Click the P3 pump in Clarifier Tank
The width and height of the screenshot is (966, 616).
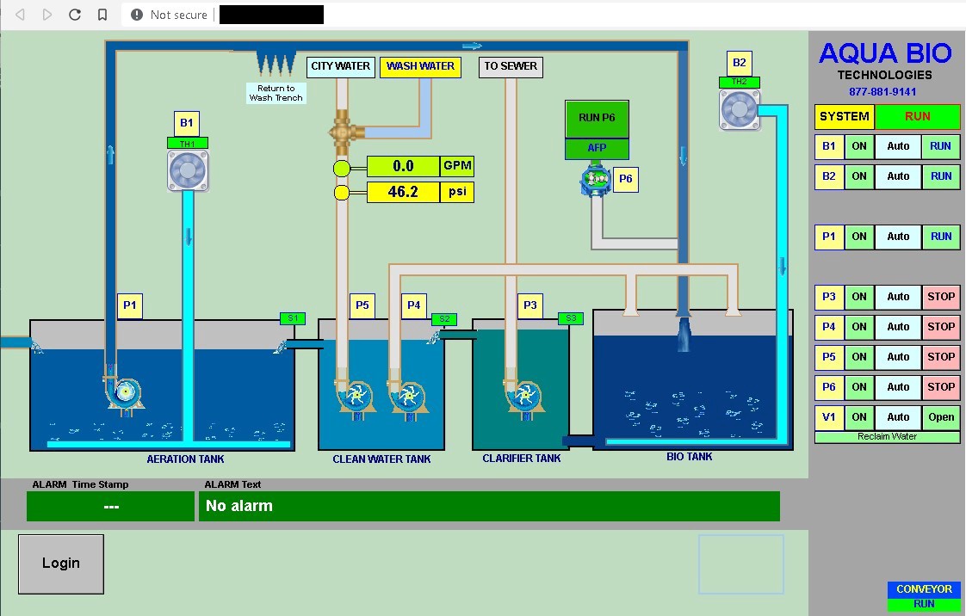tap(523, 397)
